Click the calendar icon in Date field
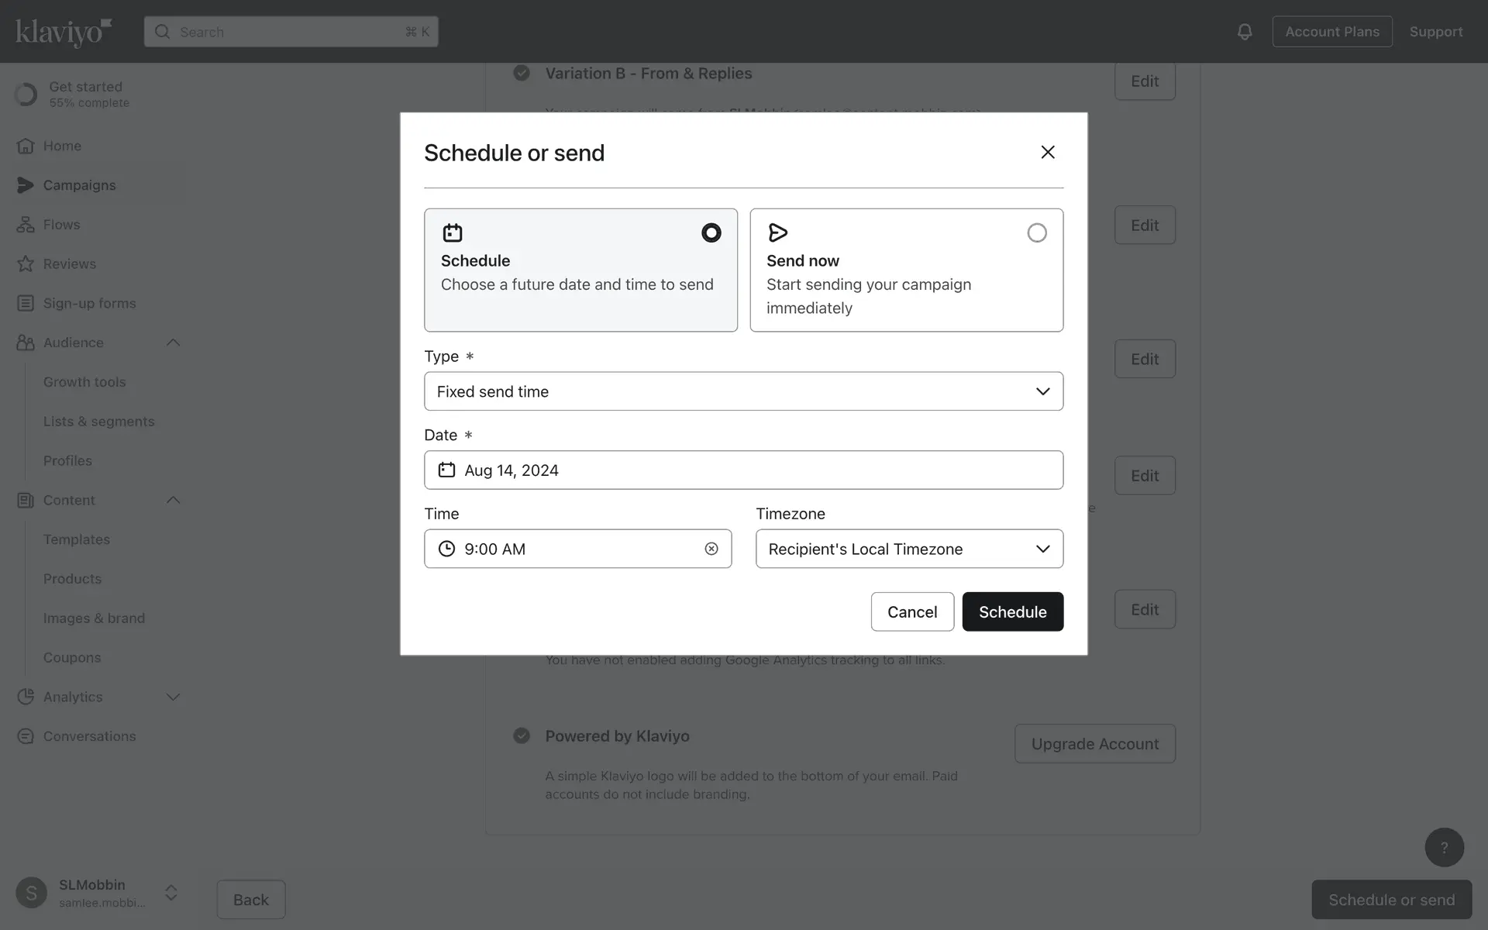This screenshot has height=930, width=1488. pyautogui.click(x=446, y=470)
